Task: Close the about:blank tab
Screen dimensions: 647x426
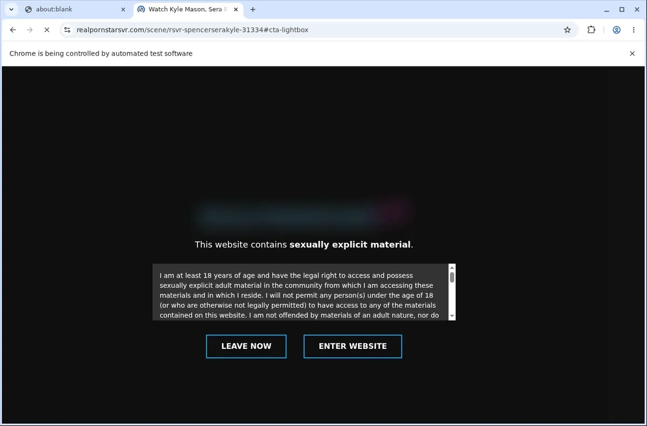Action: click(123, 9)
